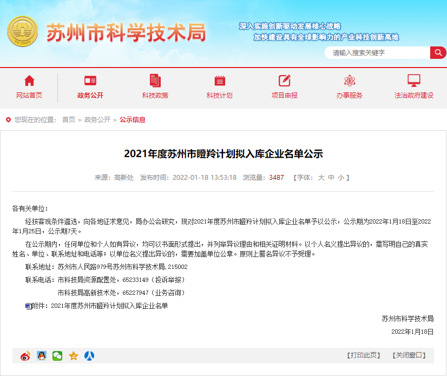The image size is (447, 378).
Task: Open the 科技政策 menu
Action: tap(155, 87)
